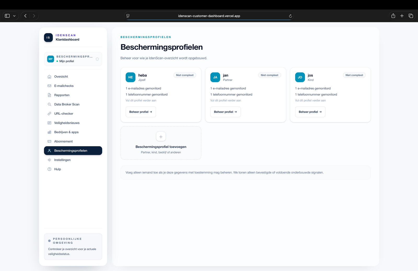
Task: Click the IS IdenScan logo badge
Action: tap(48, 38)
